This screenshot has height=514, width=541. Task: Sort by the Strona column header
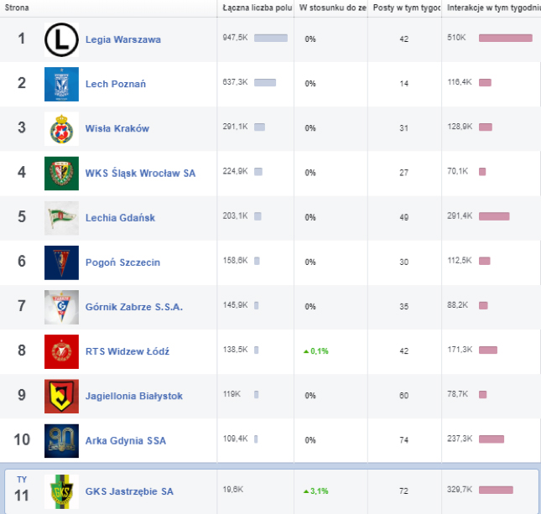coord(18,8)
